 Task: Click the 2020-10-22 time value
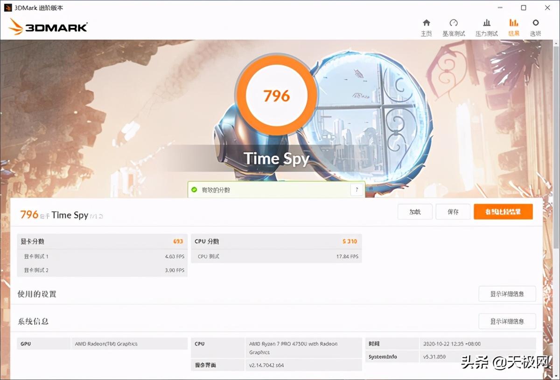[x=452, y=344]
